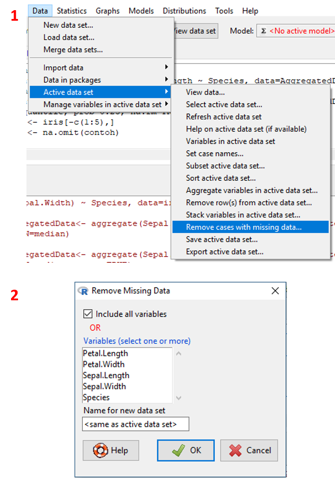This screenshot has width=335, height=478.
Task: Open the Graphs menu
Action: coord(108,11)
